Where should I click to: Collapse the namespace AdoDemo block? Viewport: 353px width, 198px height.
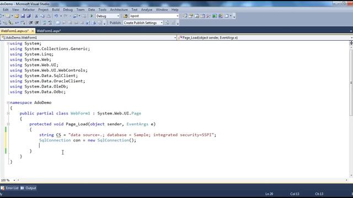(8, 102)
